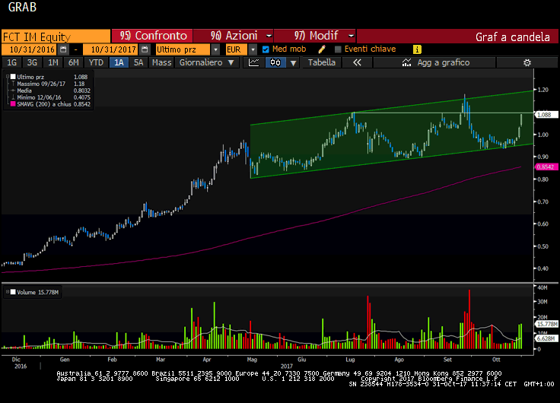Viewport: 560px width, 403px height.
Task: Open the Ultimo prz field dropdown
Action: pyautogui.click(x=215, y=49)
